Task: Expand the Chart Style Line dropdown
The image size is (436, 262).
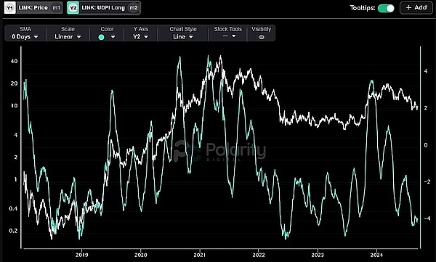Action: point(182,37)
